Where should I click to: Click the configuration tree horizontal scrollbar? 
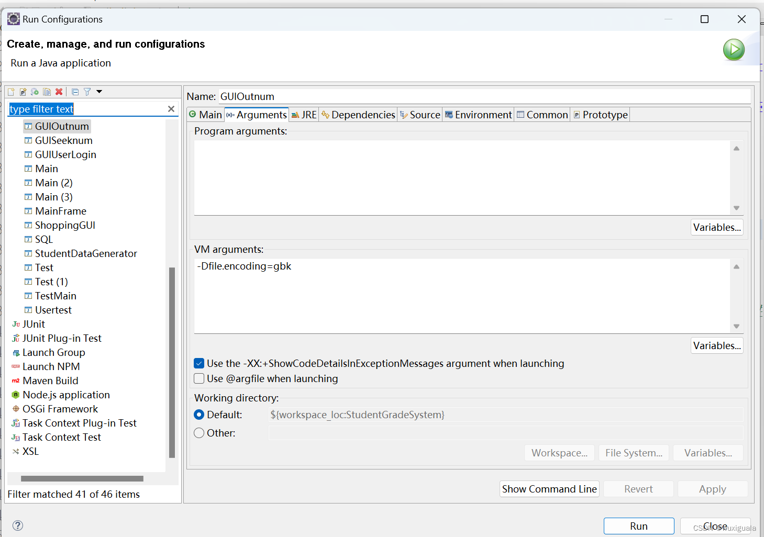point(82,478)
